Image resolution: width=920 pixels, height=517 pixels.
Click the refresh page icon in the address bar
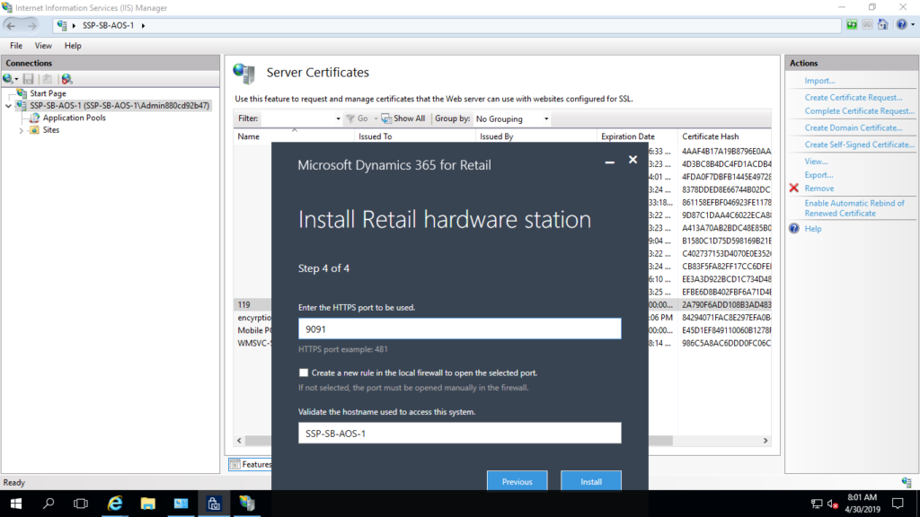852,24
